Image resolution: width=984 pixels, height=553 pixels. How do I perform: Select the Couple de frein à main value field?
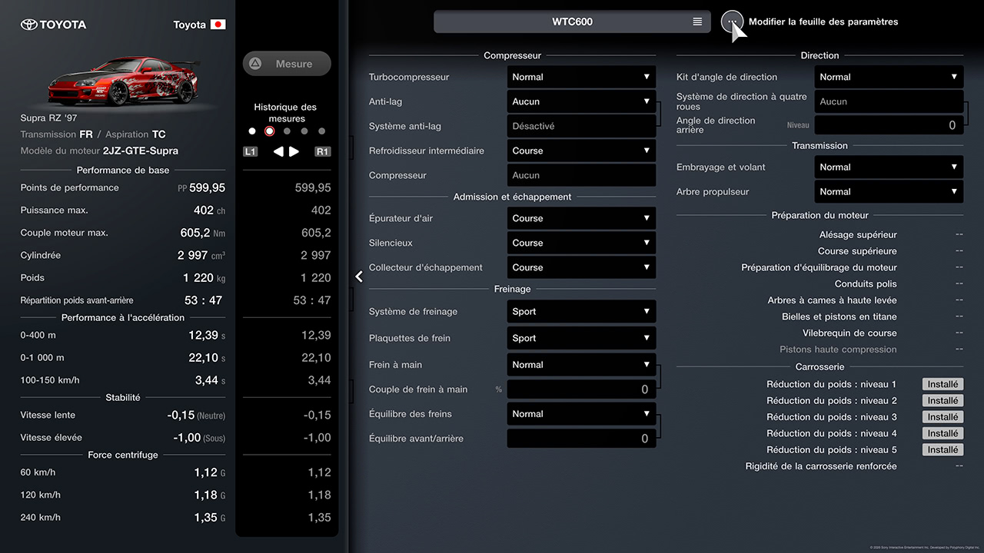[x=581, y=389]
